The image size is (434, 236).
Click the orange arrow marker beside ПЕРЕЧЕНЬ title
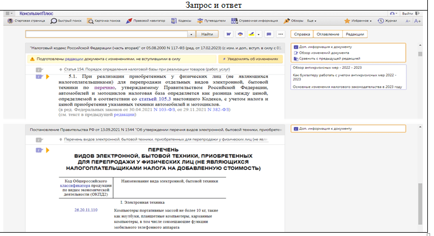point(48,150)
